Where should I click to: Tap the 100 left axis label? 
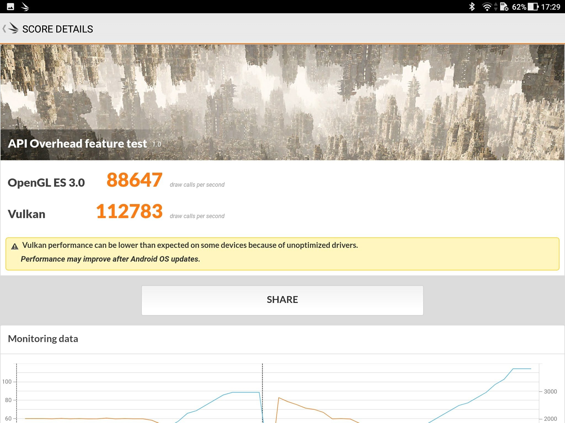7,382
